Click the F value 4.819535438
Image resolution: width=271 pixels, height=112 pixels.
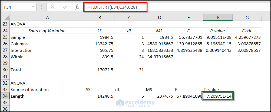coord(190,50)
